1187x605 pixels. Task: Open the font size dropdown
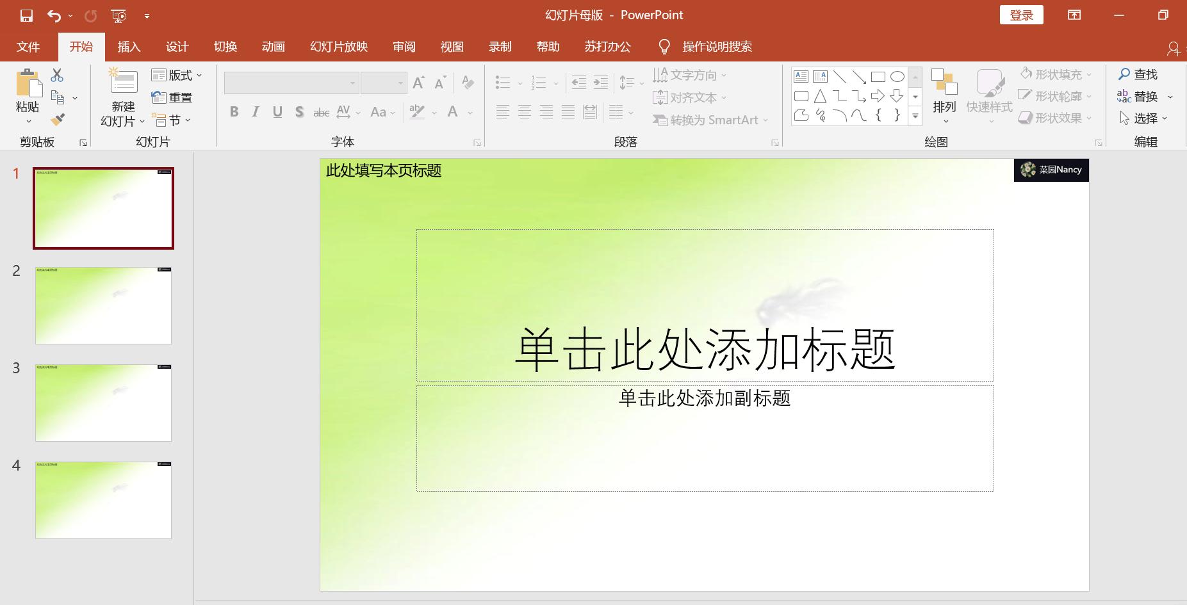(x=401, y=83)
